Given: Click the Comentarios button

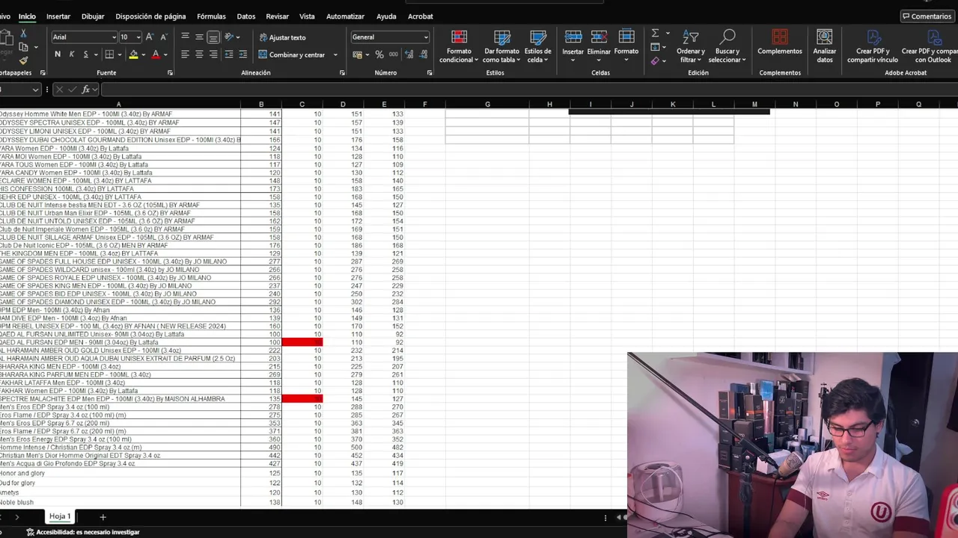Looking at the screenshot, I should coord(927,16).
